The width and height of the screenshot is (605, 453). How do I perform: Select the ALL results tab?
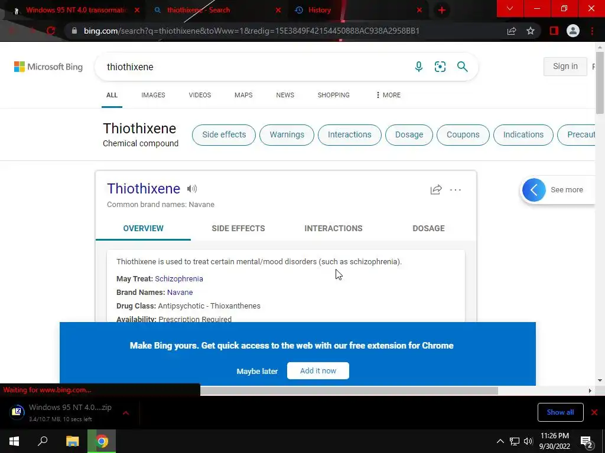pos(112,95)
